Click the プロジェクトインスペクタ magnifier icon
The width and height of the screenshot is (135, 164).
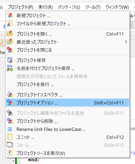coord(10,94)
